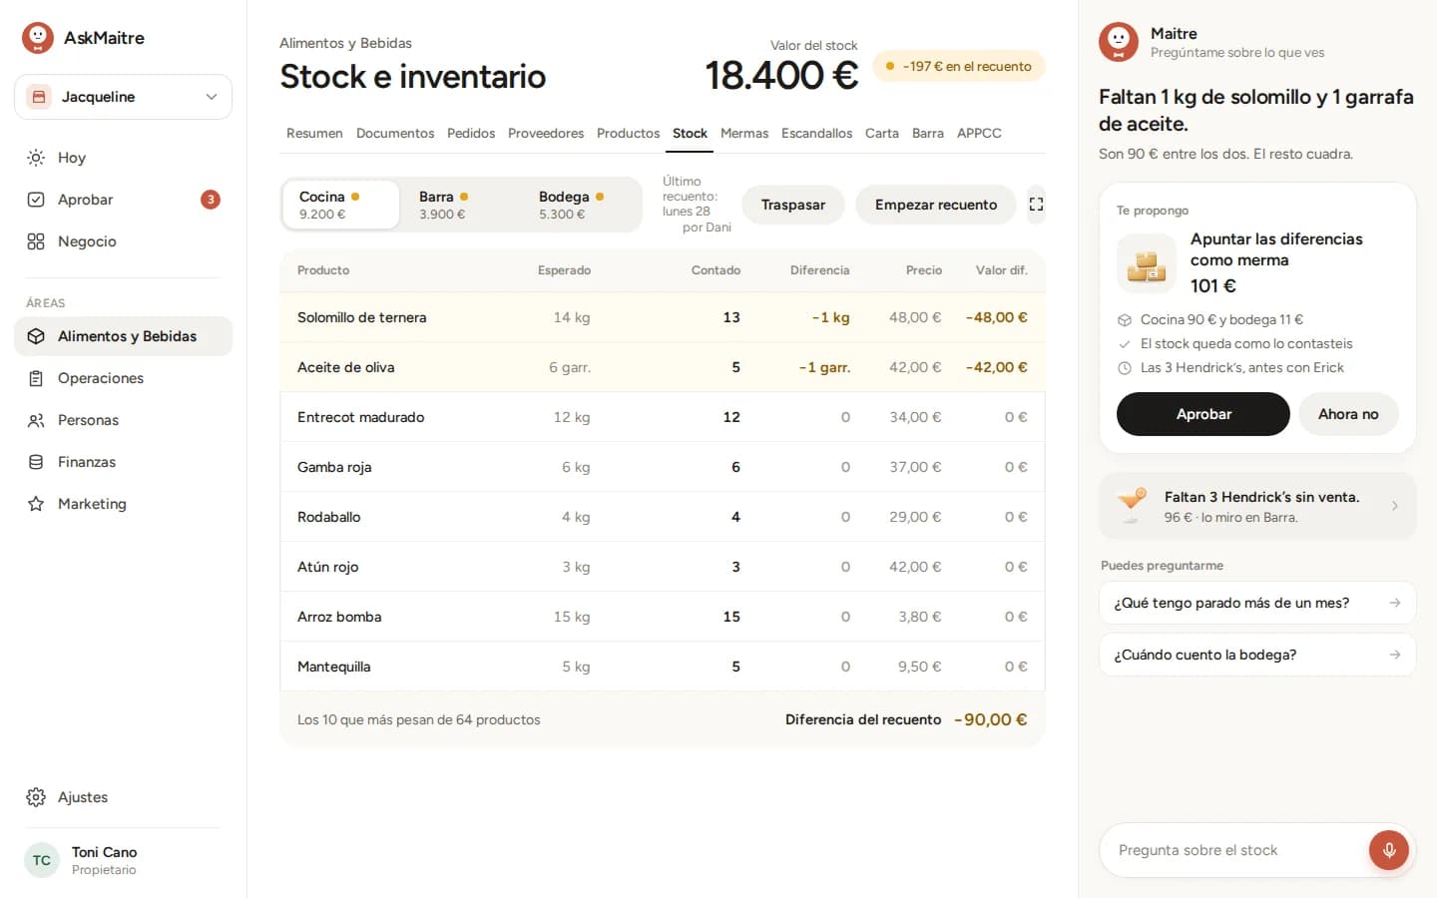Image resolution: width=1437 pixels, height=898 pixels.
Task: Select the Bodega stock area
Action: (580, 205)
